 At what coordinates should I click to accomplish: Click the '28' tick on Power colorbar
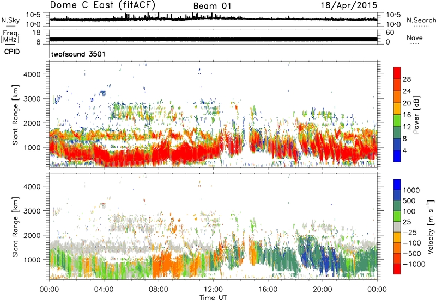pos(407,79)
